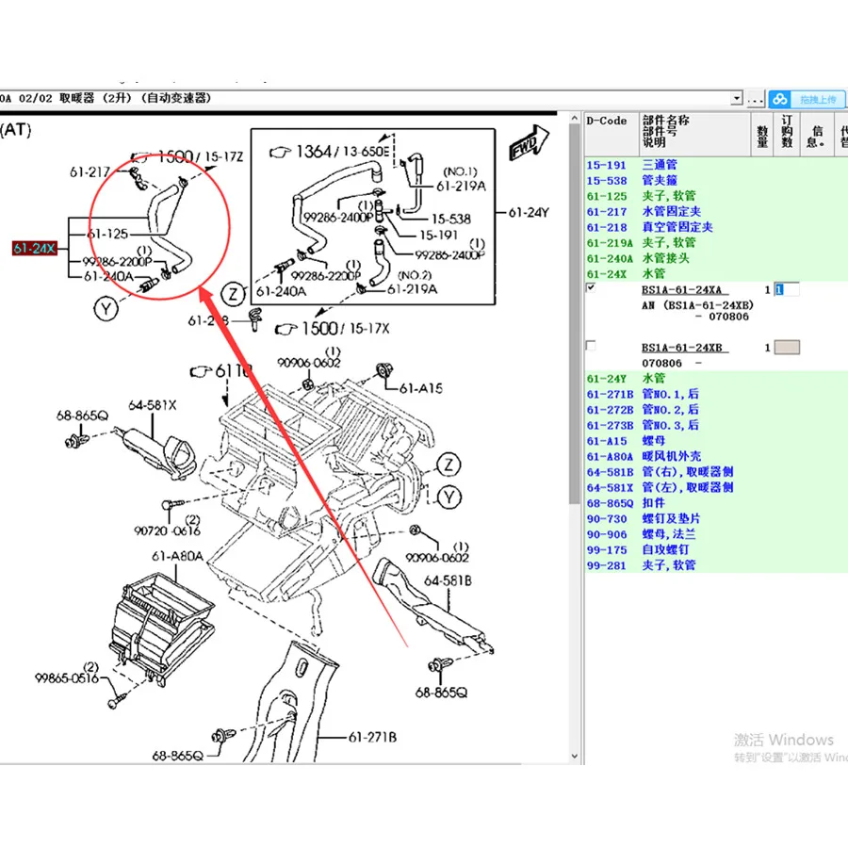Select row 61-240A 水管接头
This screenshot has height=848, width=848.
click(x=716, y=259)
